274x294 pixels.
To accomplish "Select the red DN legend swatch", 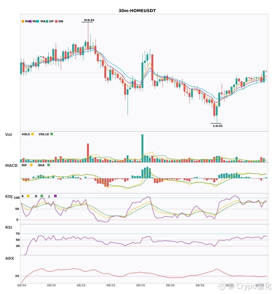I will [x=56, y=21].
